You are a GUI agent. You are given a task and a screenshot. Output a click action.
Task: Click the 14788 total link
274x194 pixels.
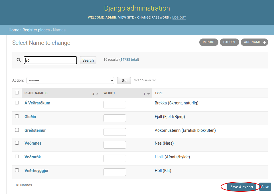pyautogui.click(x=129, y=60)
